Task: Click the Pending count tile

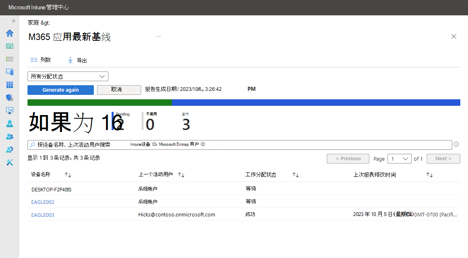Action: pyautogui.click(x=121, y=122)
